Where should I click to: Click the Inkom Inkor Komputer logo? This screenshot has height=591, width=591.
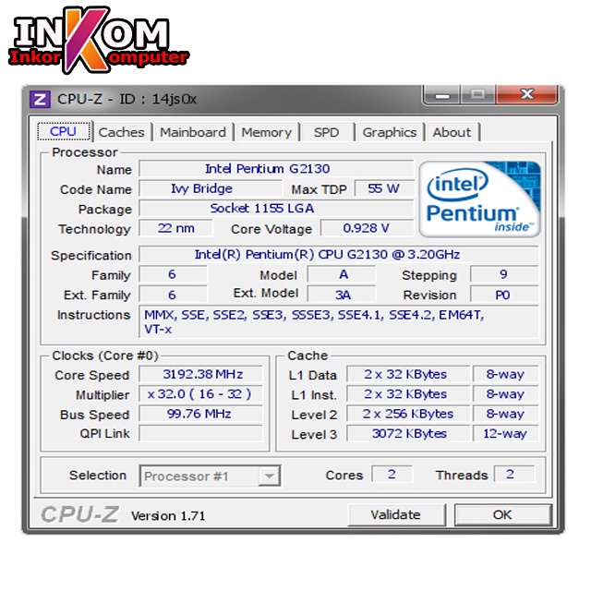tap(99, 40)
